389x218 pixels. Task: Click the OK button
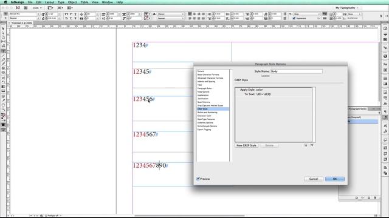click(x=335, y=179)
